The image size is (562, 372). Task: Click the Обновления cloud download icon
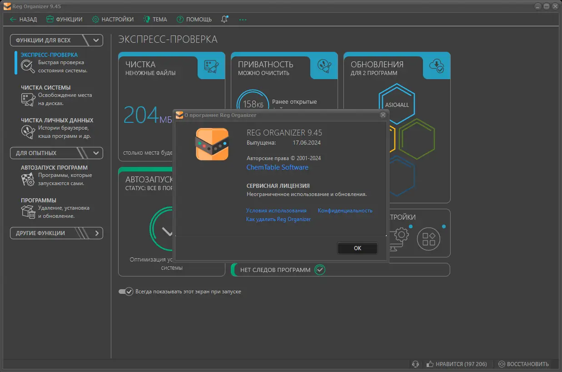tap(437, 65)
